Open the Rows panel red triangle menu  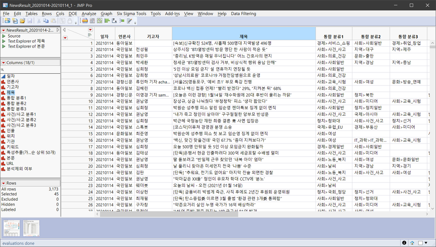pos(3,183)
